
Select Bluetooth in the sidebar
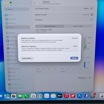pyautogui.click(x=11, y=19)
